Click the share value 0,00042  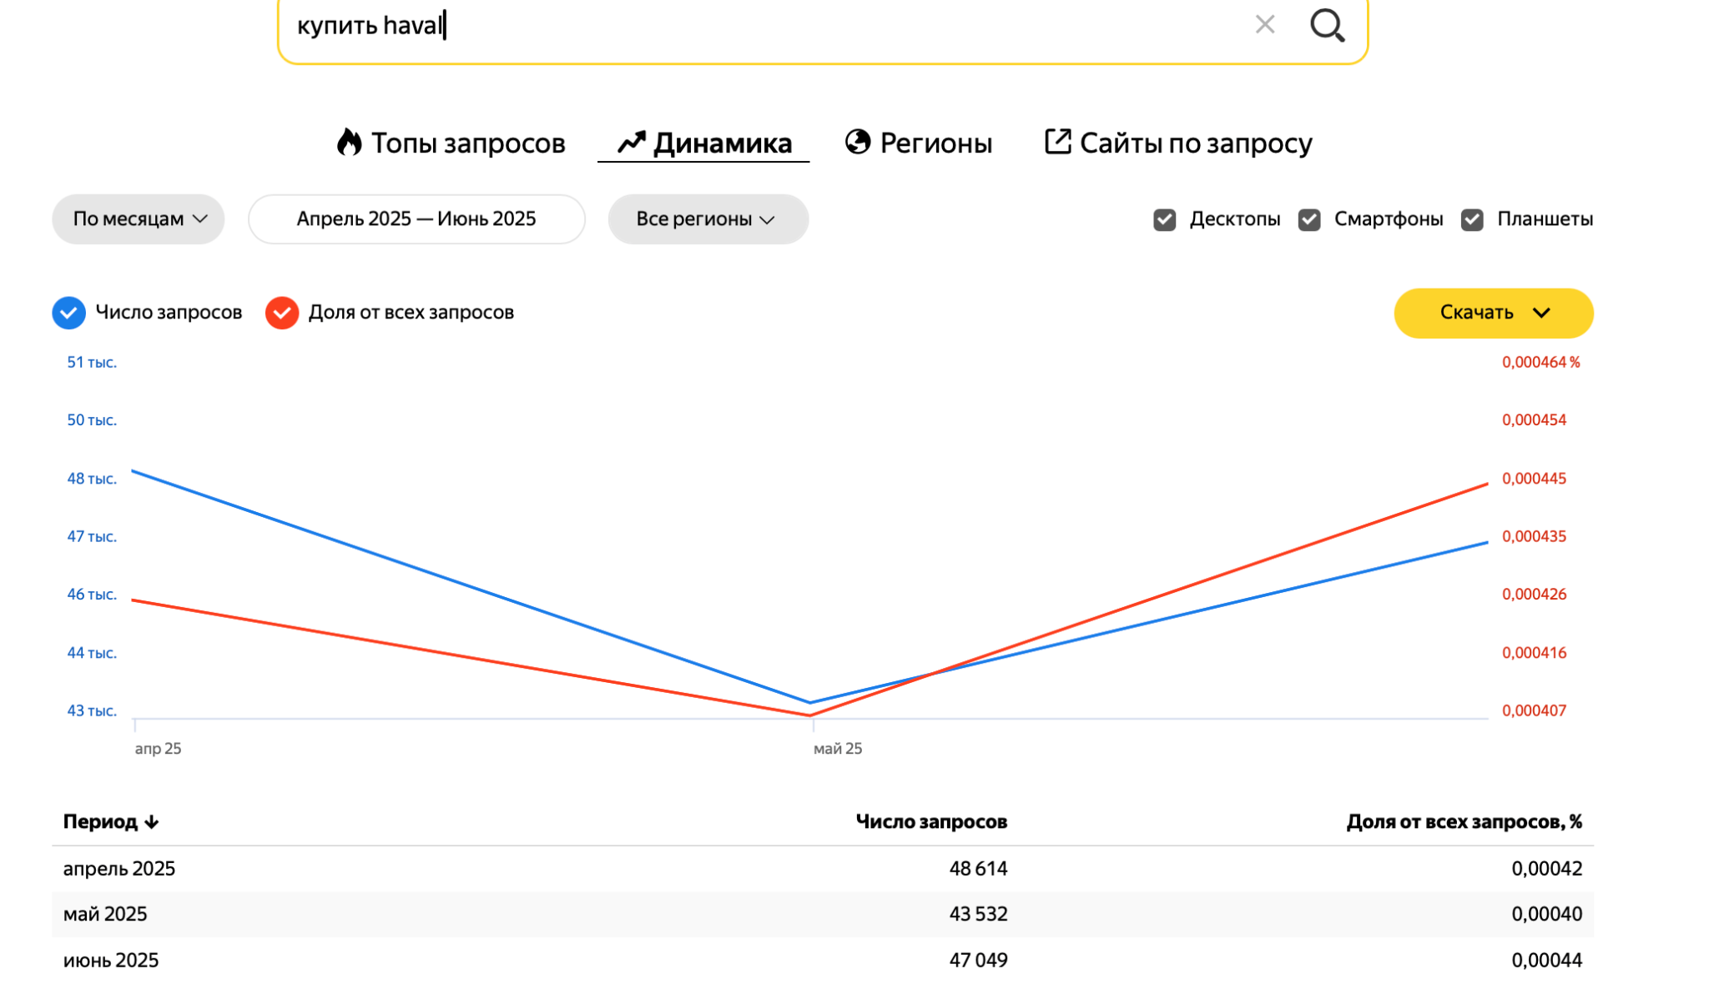pyautogui.click(x=1546, y=869)
